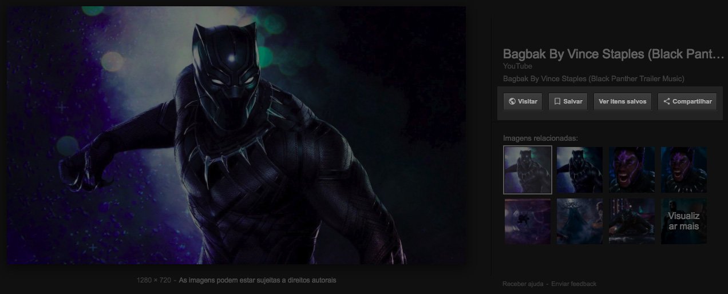
Task: Open Ver itens salvos
Action: (x=622, y=102)
